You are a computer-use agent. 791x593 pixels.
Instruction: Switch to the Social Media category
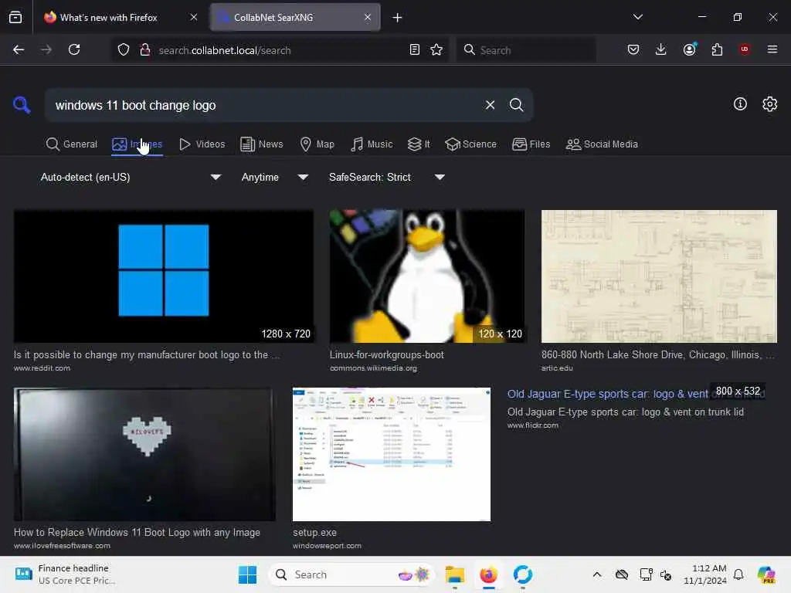(x=602, y=144)
